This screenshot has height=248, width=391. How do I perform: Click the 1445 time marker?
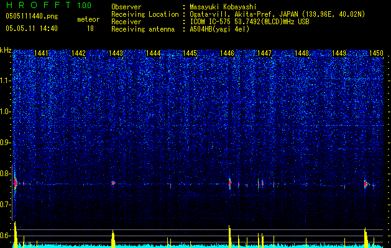[x=190, y=53]
